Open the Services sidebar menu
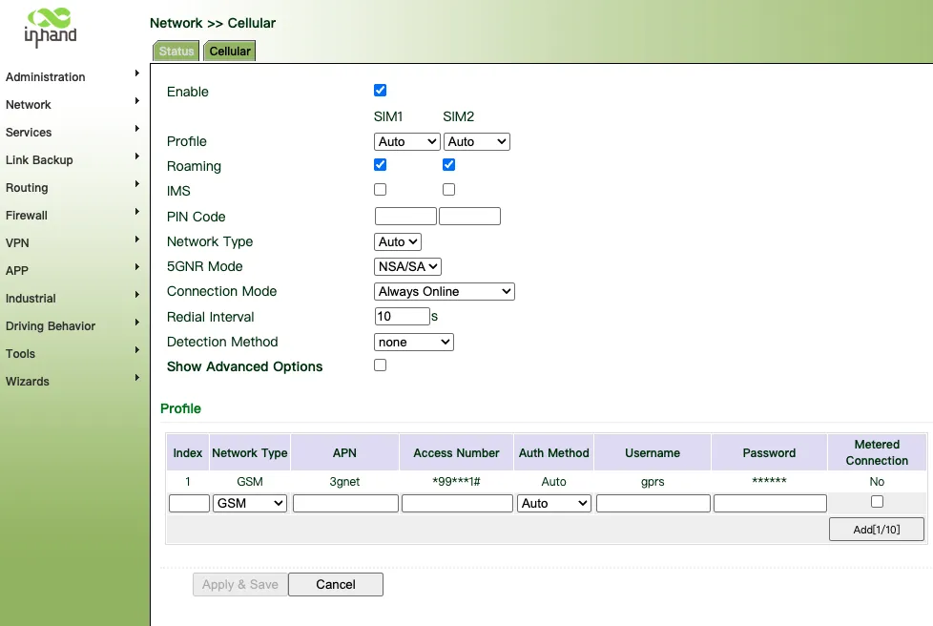Viewport: 933px width, 626px height. pyautogui.click(x=29, y=132)
